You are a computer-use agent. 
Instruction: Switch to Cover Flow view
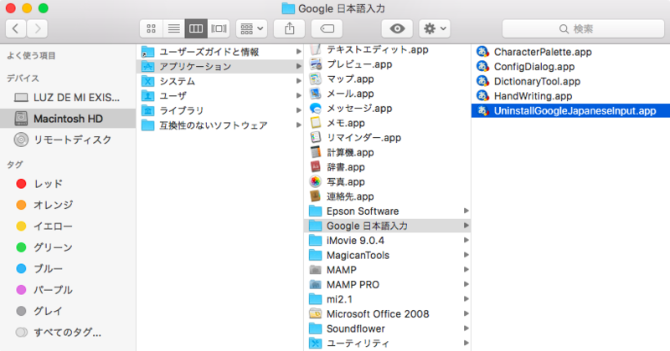219,28
